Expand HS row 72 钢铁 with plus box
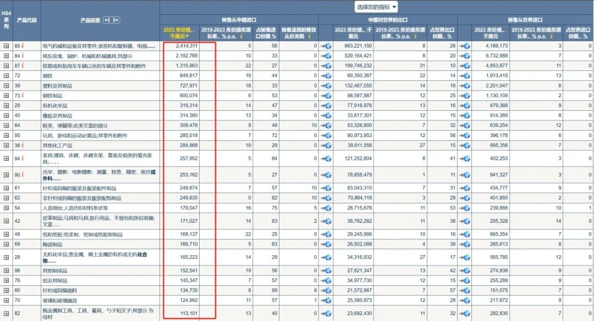 (x=7, y=76)
